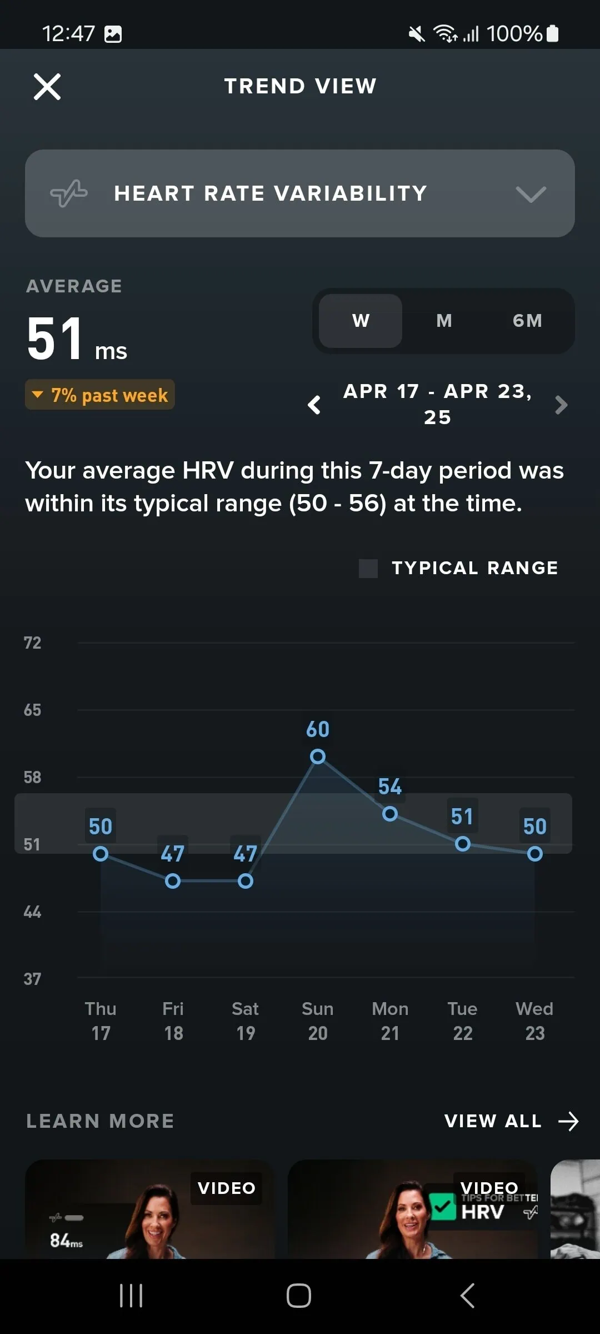The height and width of the screenshot is (1334, 600).
Task: Open View All learn more link
Action: pos(493,1121)
